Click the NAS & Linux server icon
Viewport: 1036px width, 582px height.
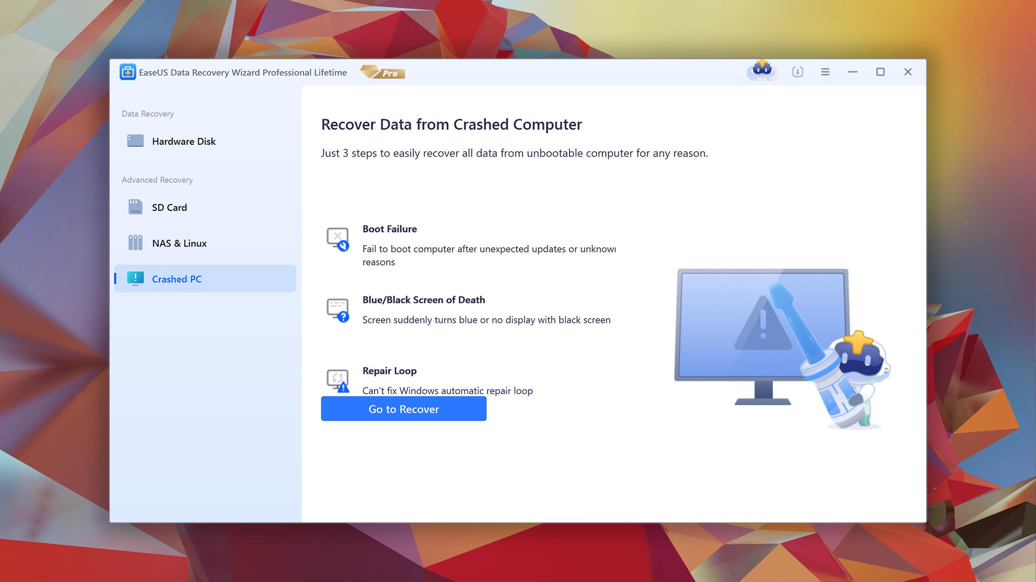click(136, 243)
